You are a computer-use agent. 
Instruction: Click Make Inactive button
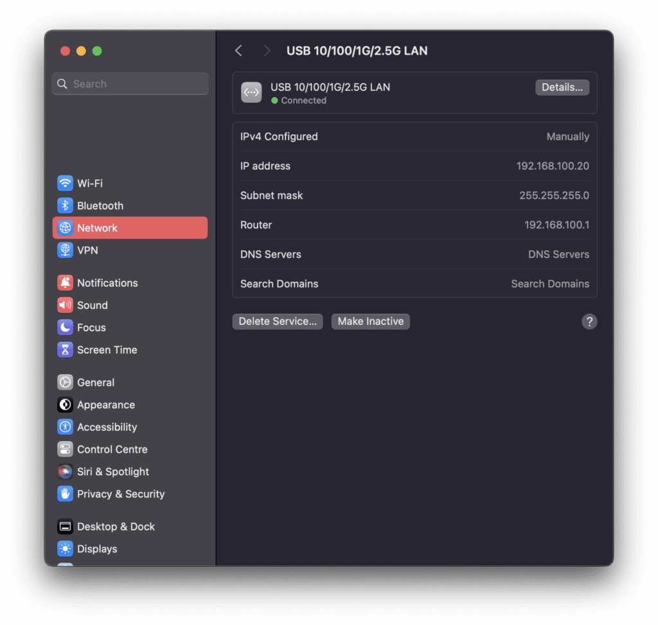click(x=371, y=322)
